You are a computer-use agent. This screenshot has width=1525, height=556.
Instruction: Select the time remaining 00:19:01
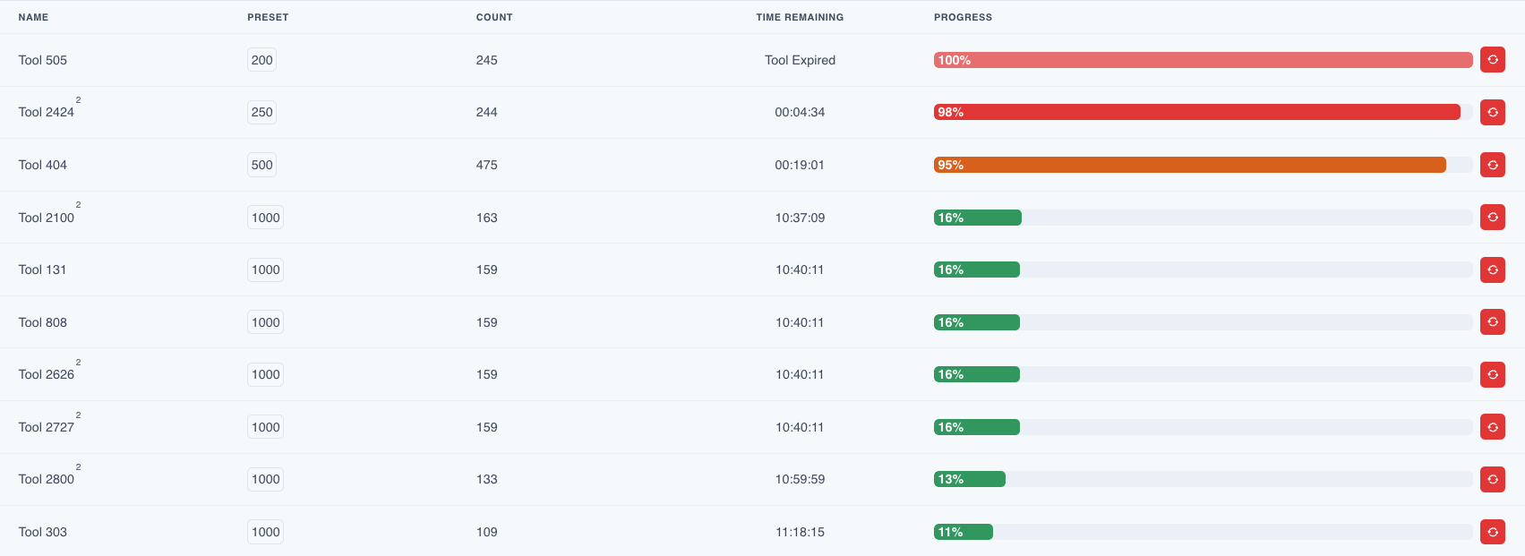(800, 165)
